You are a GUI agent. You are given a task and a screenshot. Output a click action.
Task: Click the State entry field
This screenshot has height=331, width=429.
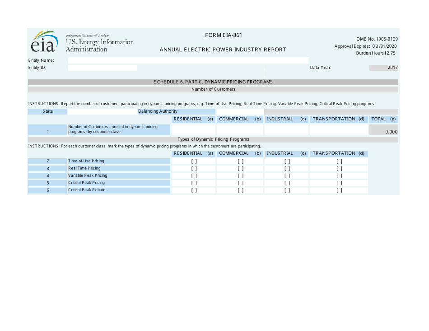(103, 111)
